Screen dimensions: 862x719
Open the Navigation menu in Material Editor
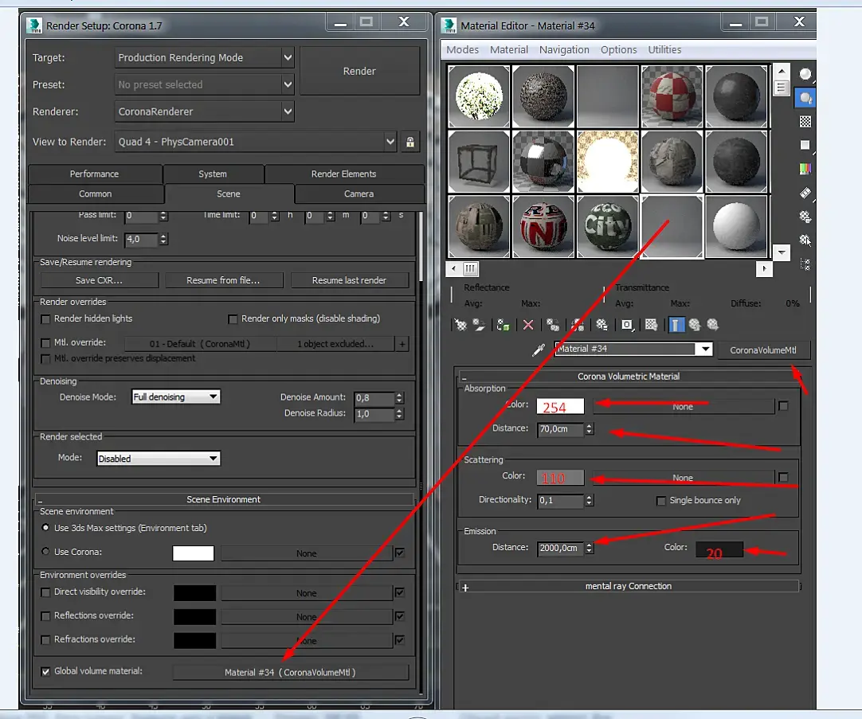564,50
